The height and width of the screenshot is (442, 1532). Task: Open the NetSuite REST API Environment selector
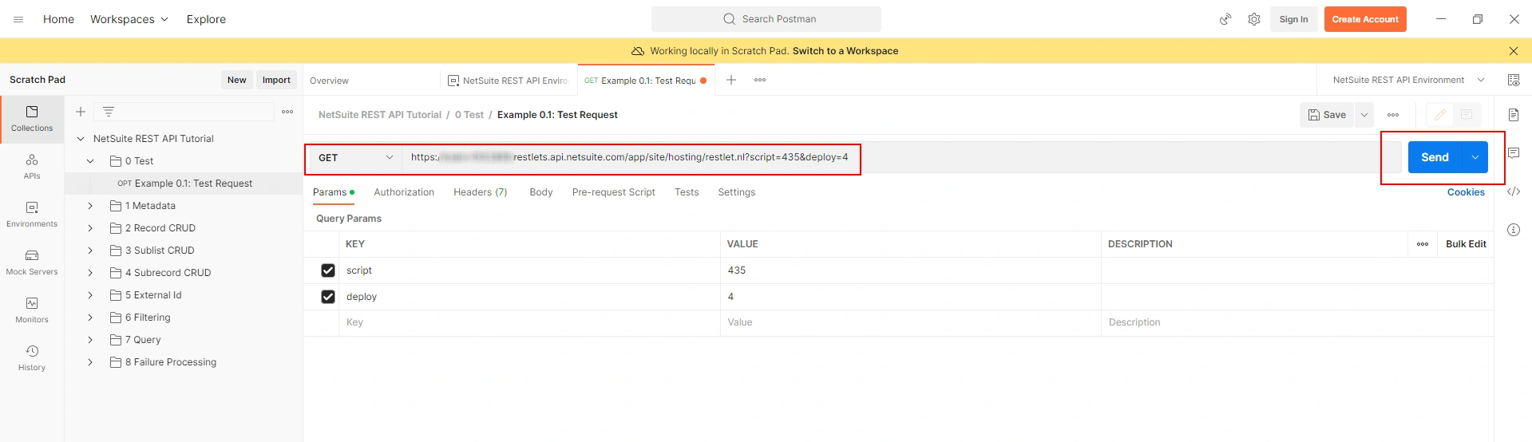click(x=1407, y=80)
